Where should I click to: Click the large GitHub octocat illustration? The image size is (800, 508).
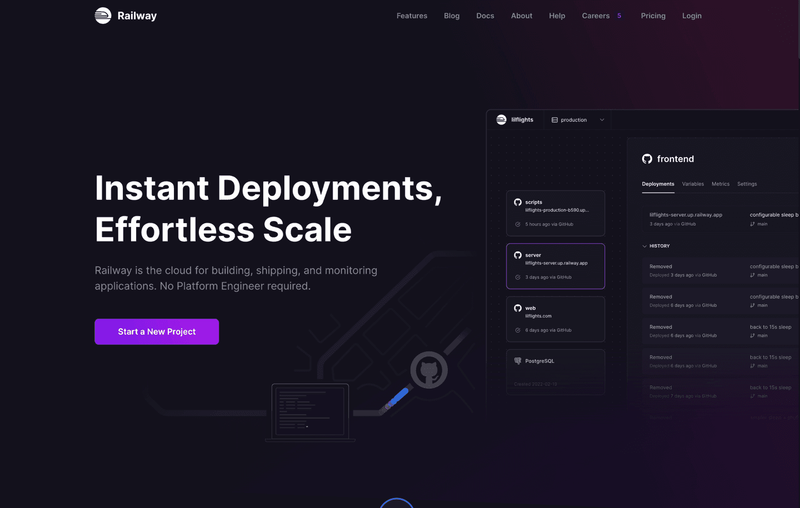pos(429,370)
